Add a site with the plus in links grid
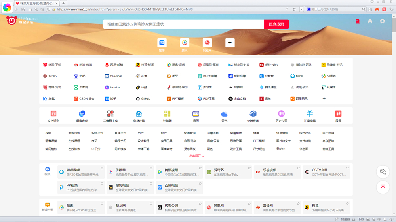Viewport: 396px width, 222px height. pos(324,99)
